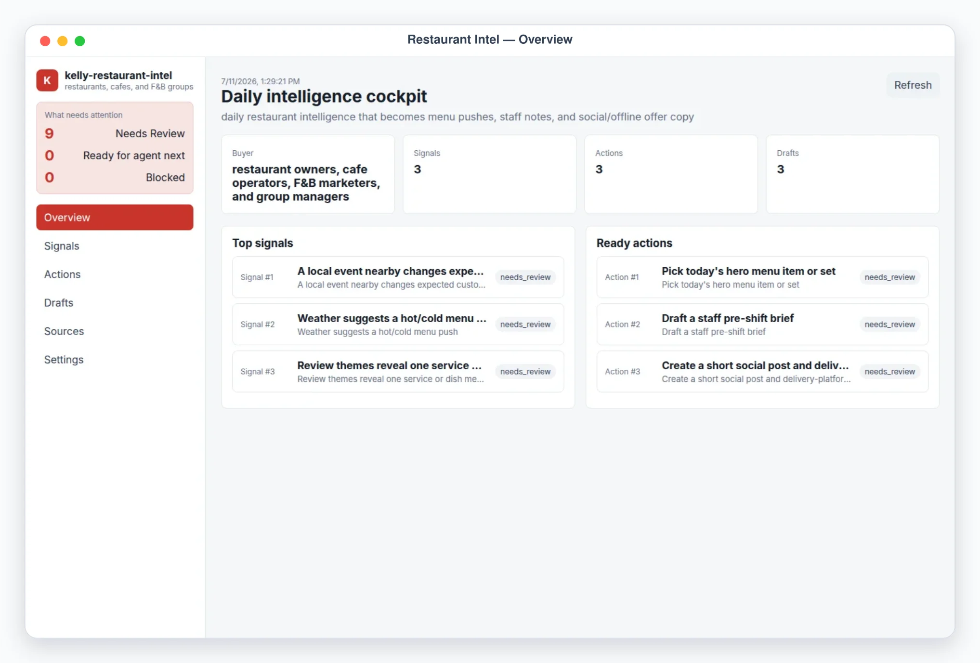Open Signal #1 local event row
The height and width of the screenshot is (663, 980).
[398, 277]
